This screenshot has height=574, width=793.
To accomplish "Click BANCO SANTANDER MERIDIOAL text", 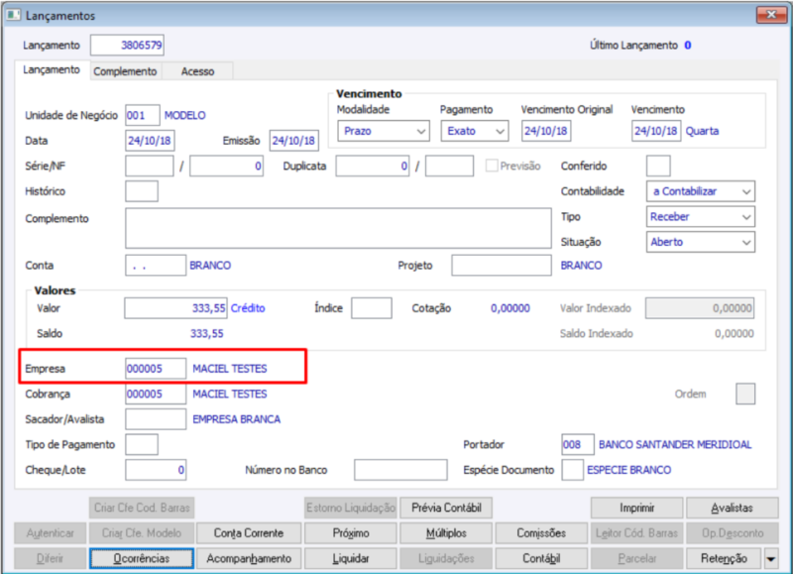I will [675, 444].
